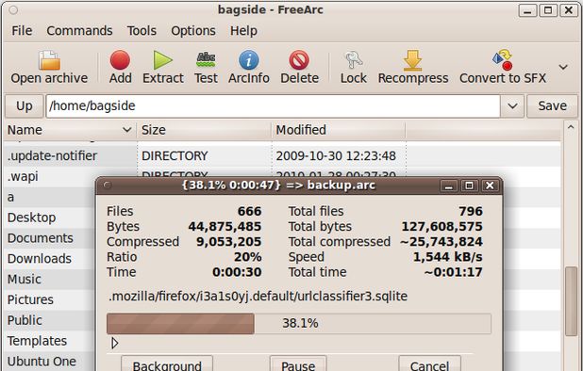Select the .update-notifier directory row
The width and height of the screenshot is (583, 371).
282,156
